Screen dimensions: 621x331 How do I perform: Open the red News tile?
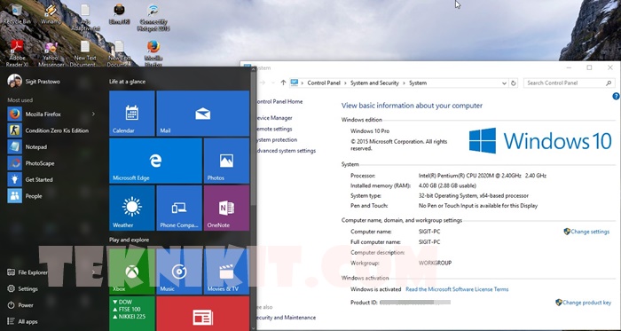[203, 313]
